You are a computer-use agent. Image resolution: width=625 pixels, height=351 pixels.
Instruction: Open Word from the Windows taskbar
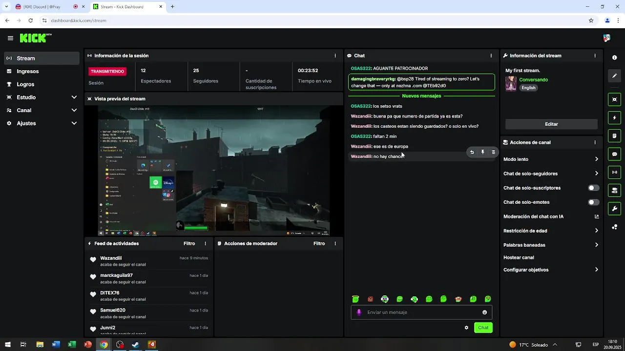pos(56,345)
